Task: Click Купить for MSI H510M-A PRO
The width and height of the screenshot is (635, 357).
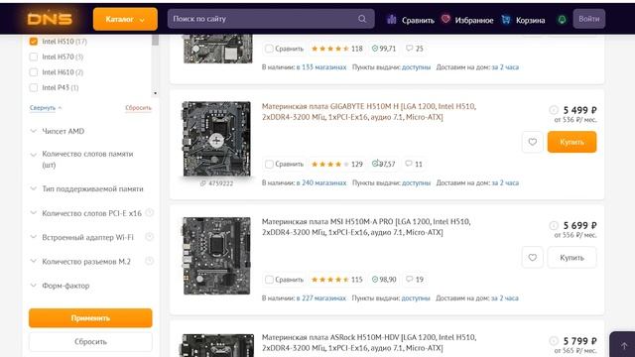Action: 571,257
